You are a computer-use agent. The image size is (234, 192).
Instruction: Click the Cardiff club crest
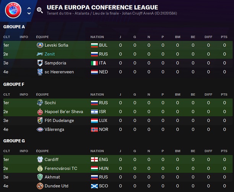pos(40,159)
